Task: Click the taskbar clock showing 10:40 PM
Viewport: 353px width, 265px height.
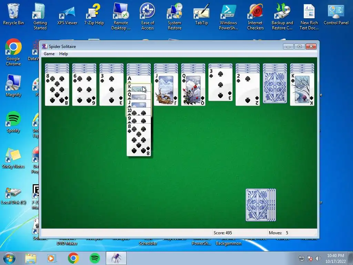Action: pyautogui.click(x=335, y=258)
